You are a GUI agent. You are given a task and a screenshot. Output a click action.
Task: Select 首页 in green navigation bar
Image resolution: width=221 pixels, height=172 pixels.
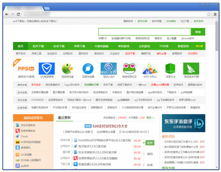point(20,46)
